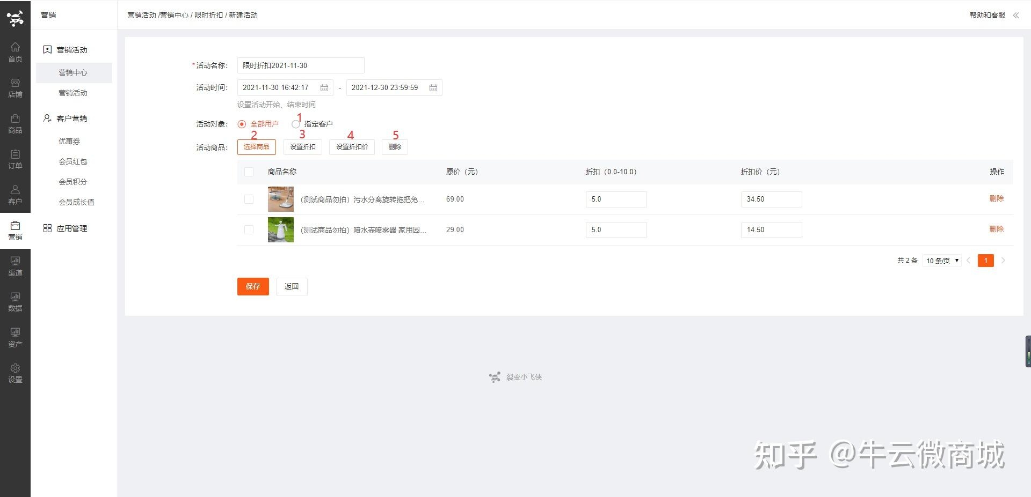The height and width of the screenshot is (497, 1031).
Task: Select the 指定客户 radio button
Action: tap(296, 124)
